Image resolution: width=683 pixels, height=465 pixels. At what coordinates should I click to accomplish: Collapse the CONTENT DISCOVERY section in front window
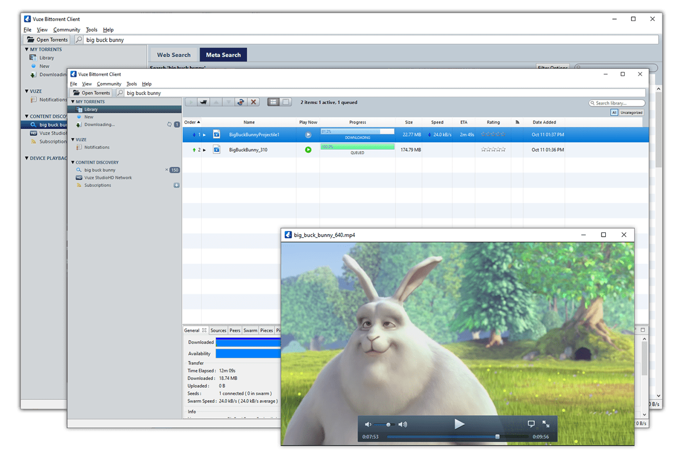coord(73,163)
